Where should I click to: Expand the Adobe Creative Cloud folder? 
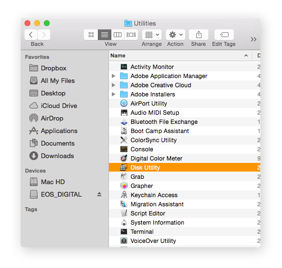click(113, 85)
